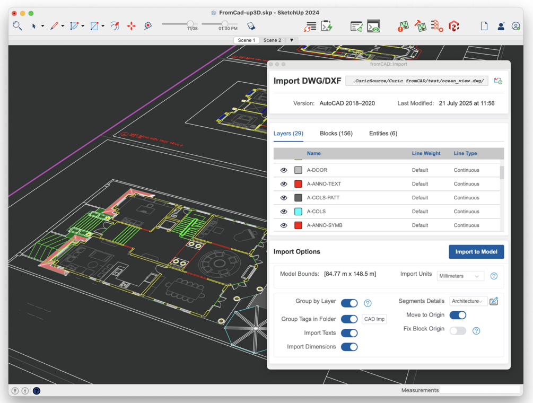Turn off Group Tags in Folder
This screenshot has height=403, width=533.
[349, 319]
